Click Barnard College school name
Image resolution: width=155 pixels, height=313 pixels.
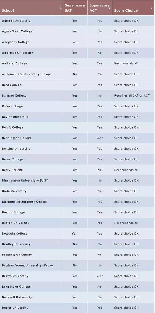14,95
